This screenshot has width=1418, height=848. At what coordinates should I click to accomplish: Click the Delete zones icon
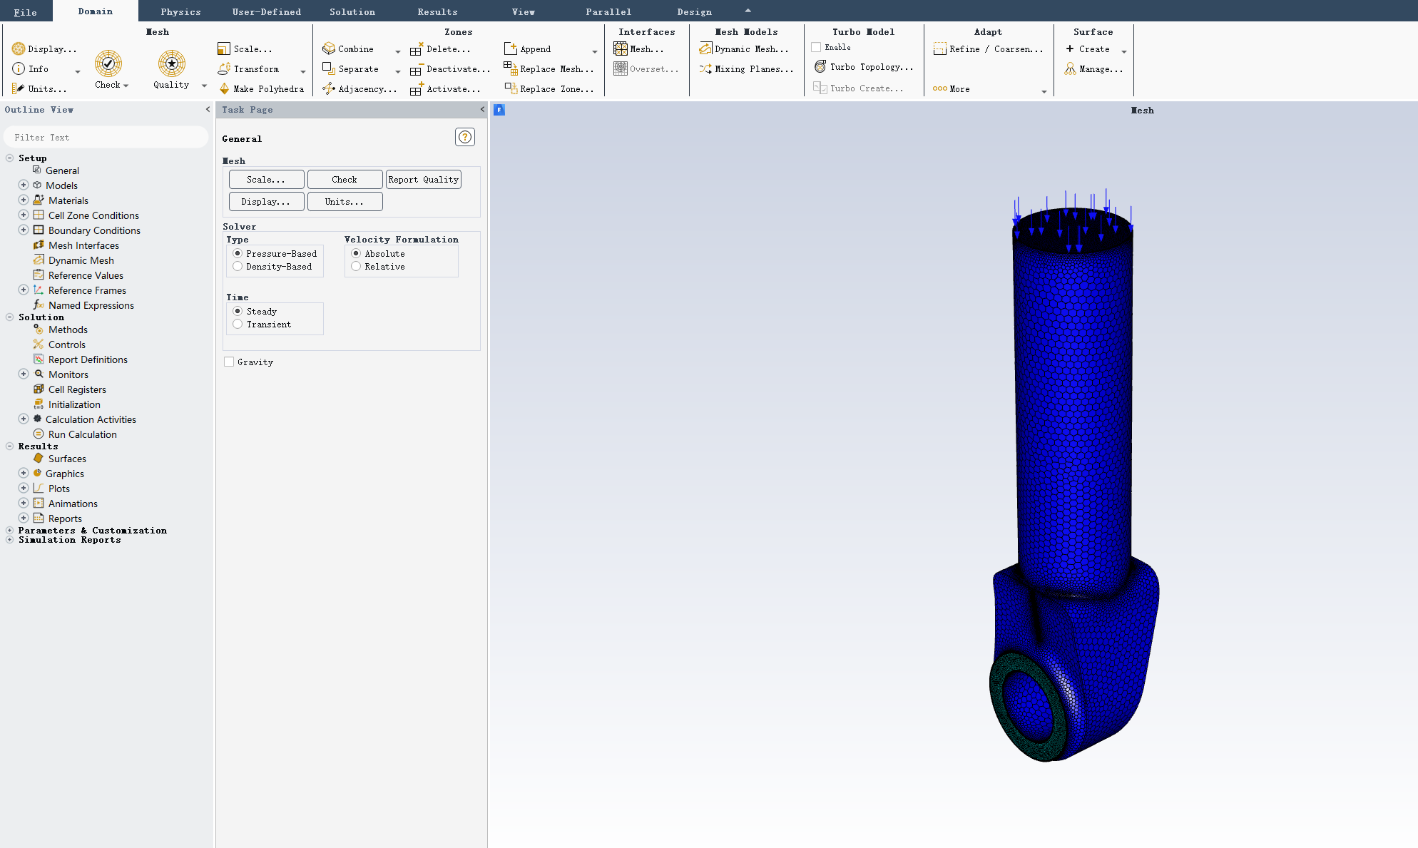(x=417, y=48)
